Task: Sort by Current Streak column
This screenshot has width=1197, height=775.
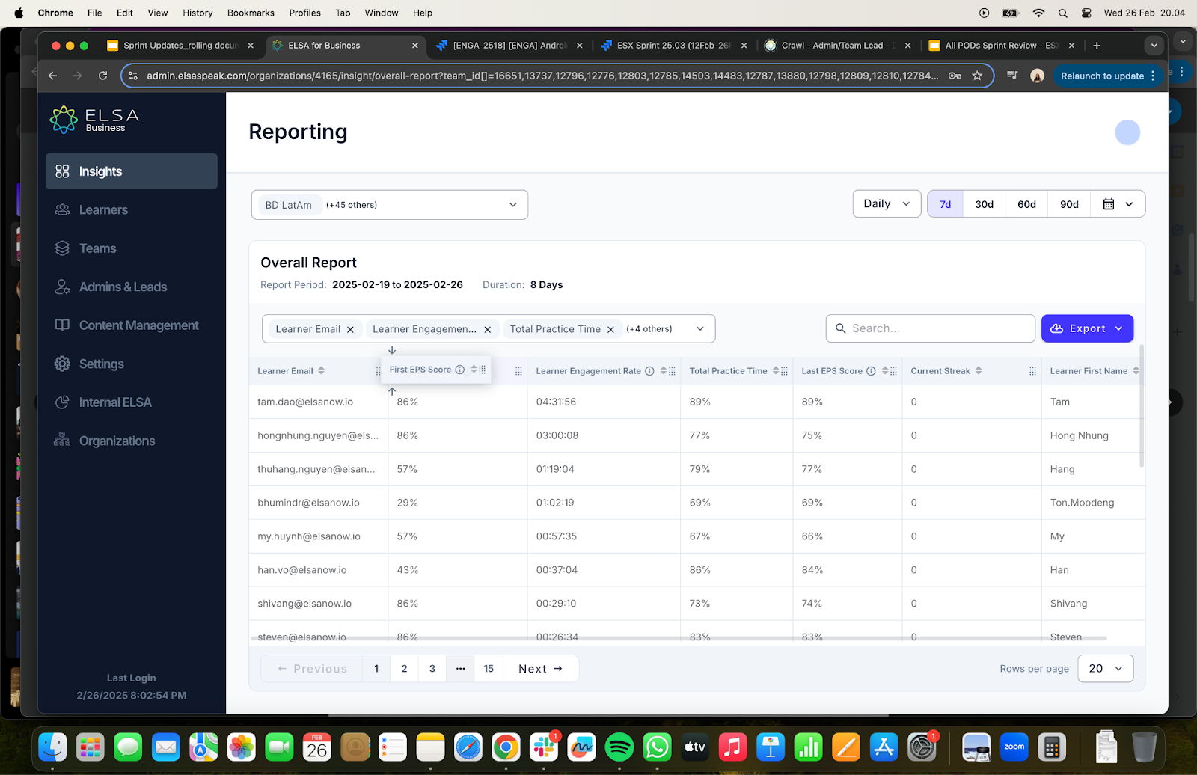Action: coord(979,371)
